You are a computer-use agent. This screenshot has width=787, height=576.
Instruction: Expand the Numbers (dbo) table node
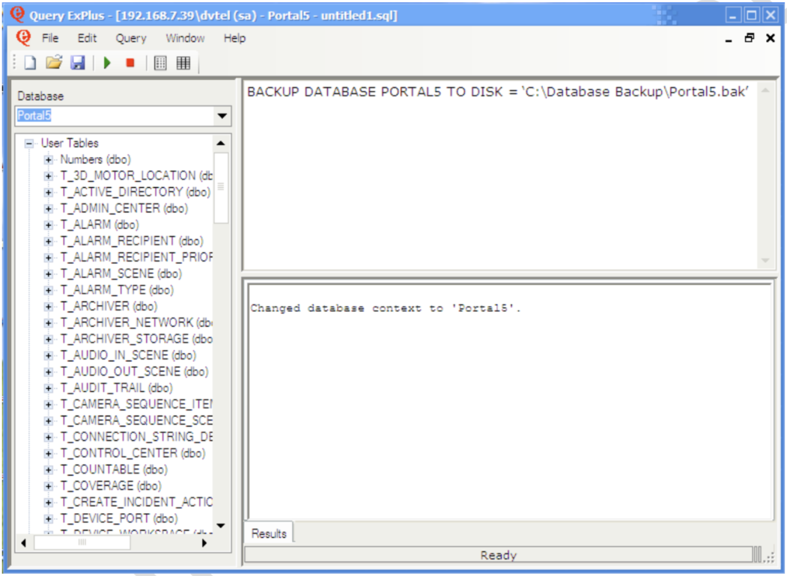tap(47, 159)
